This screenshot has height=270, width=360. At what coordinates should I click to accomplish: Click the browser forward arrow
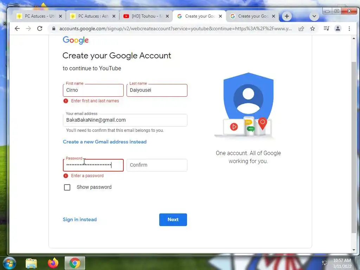[x=28, y=28]
